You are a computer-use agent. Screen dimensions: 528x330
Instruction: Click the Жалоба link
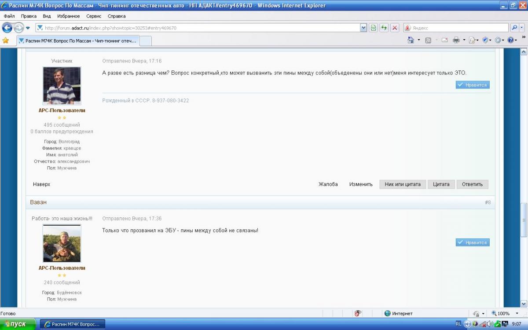coord(328,184)
